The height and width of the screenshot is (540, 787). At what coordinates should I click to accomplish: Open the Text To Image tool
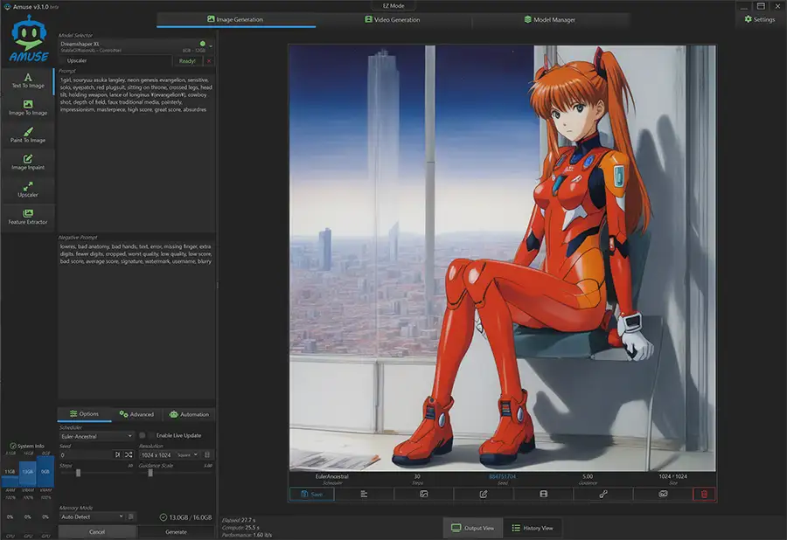(28, 80)
